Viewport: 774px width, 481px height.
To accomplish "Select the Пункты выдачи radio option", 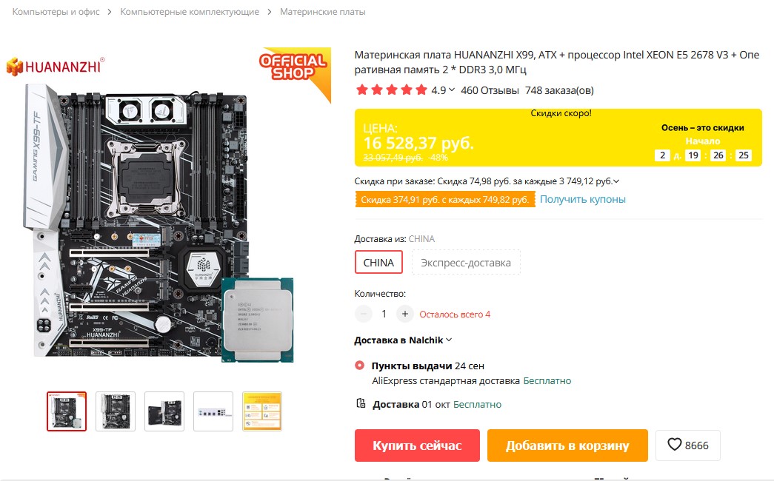I will pos(359,366).
